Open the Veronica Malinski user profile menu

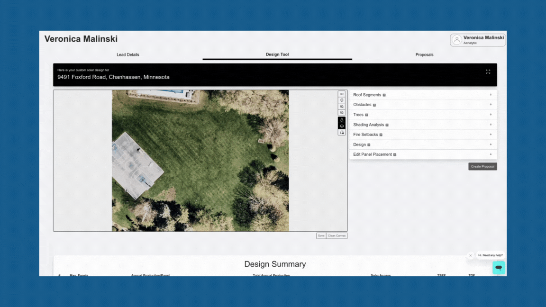click(477, 40)
